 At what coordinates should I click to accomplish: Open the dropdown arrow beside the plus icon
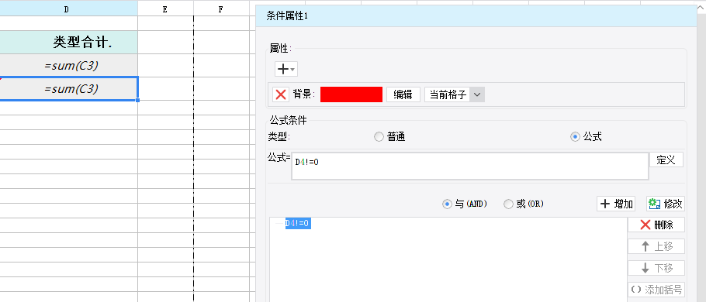(292, 70)
